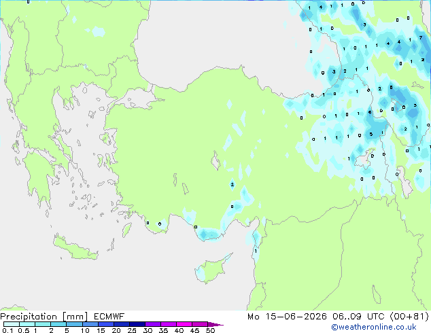Screen dimensions: 431x333
Task: Select the 45–50 mm magenta legend swatch
Action: point(200,324)
